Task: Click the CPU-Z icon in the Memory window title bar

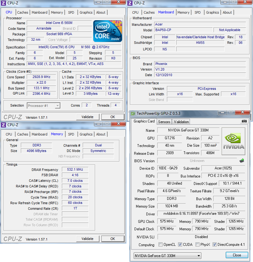Action: click(3, 125)
